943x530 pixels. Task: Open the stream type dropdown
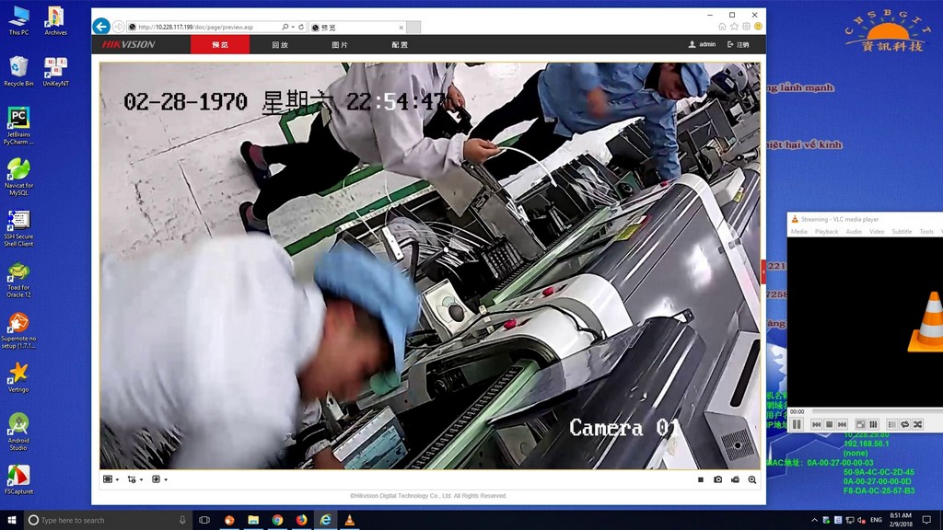tap(135, 479)
